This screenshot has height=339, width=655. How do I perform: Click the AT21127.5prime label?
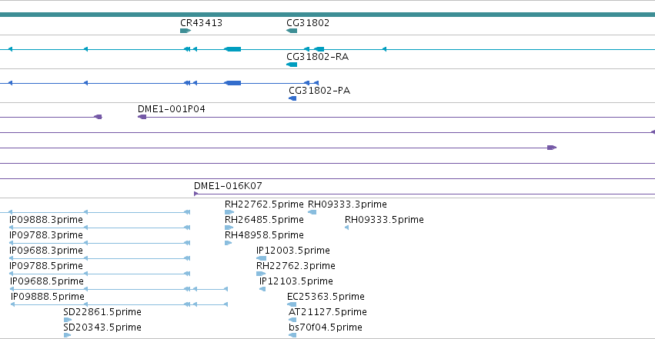(328, 312)
